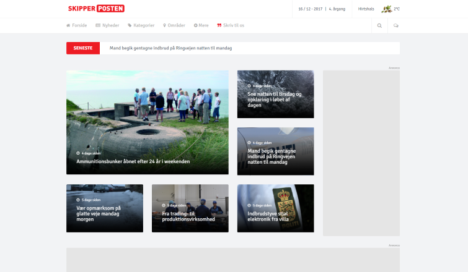Open Vær opmærksom på glatte veje article
468x272 pixels.
pyautogui.click(x=99, y=214)
